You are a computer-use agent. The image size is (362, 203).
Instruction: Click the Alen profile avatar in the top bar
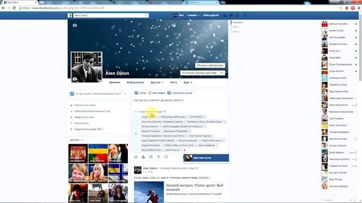pyautogui.click(x=175, y=15)
